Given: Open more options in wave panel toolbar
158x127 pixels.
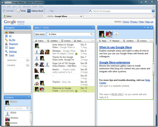Looking at the screenshot, I should tap(152, 41).
